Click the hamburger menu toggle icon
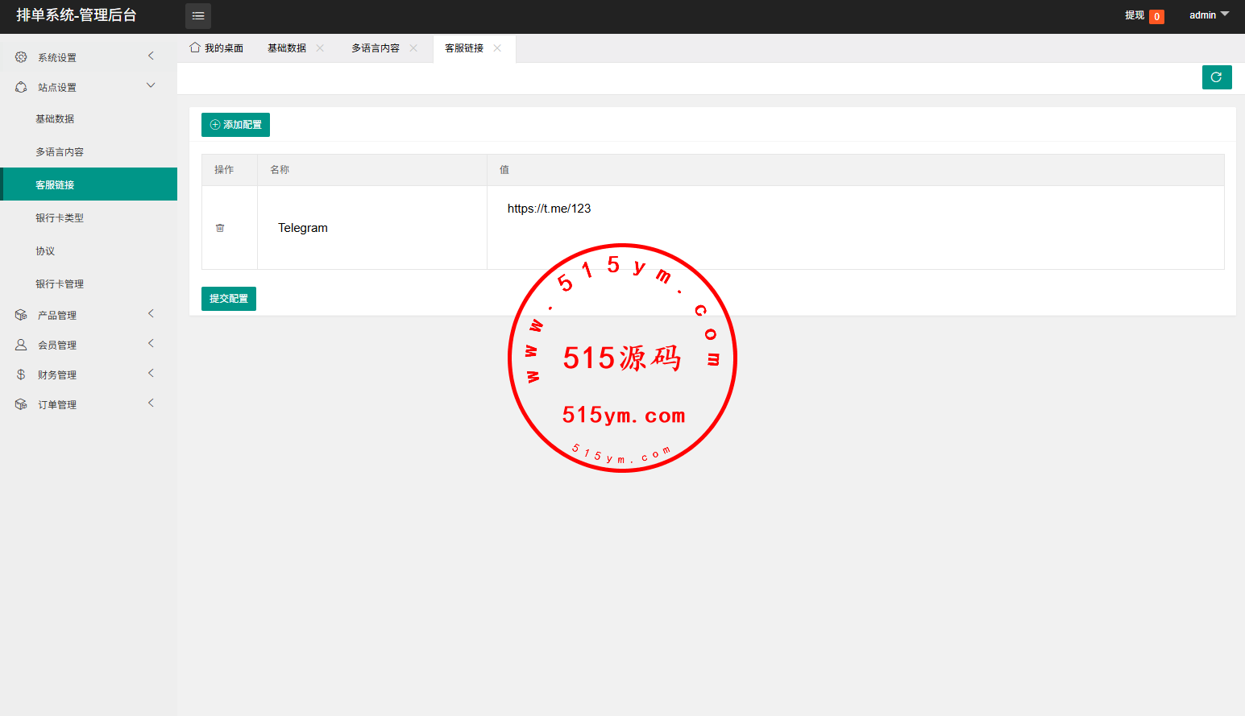1245x716 pixels. pos(198,16)
